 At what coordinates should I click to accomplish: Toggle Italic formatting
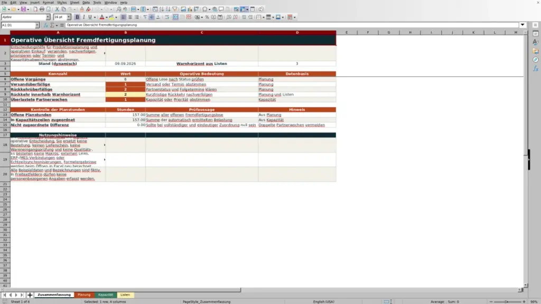pos(83,17)
